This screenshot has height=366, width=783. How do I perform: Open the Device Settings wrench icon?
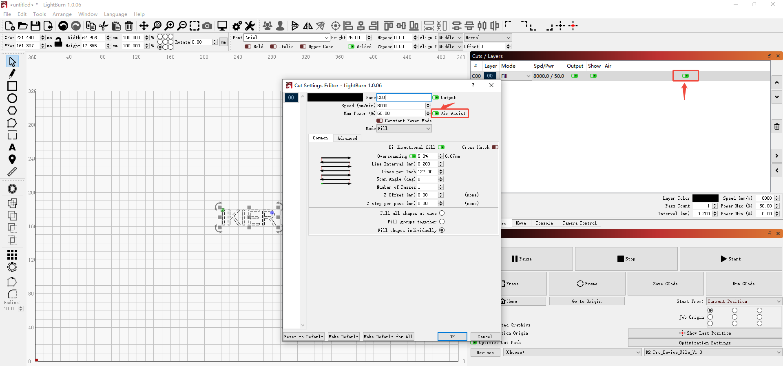pyautogui.click(x=250, y=26)
